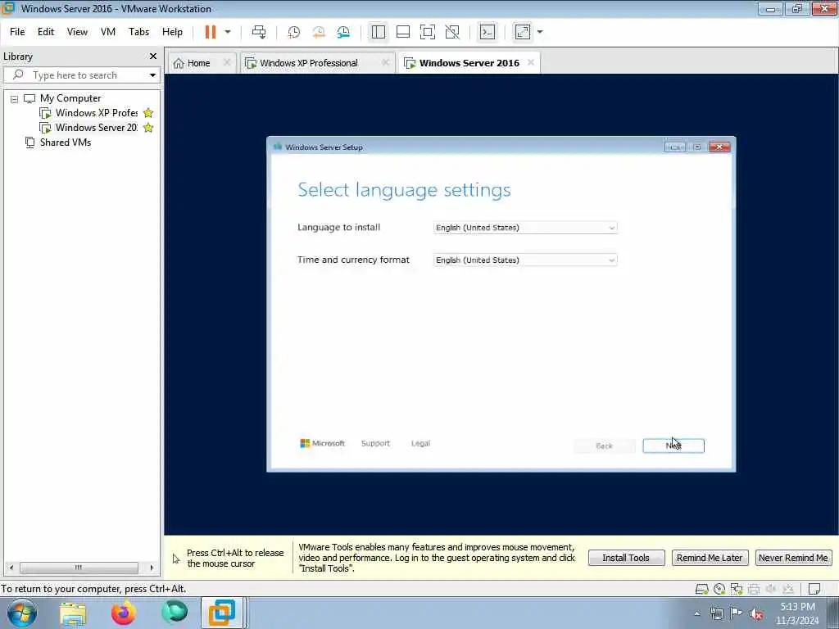839x629 pixels.
Task: Take a snapshot of this virtual machine
Action: click(294, 32)
